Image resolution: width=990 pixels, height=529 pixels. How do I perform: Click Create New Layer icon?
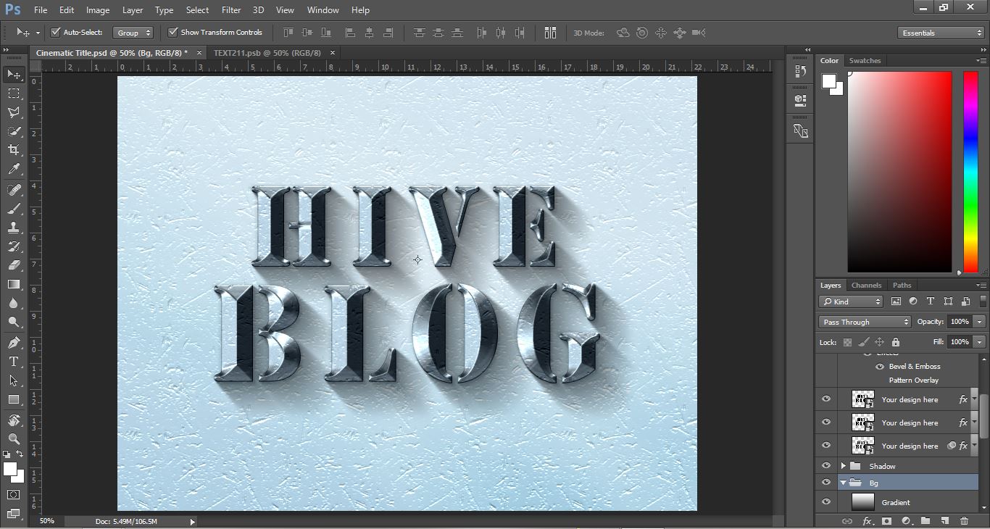click(x=944, y=521)
